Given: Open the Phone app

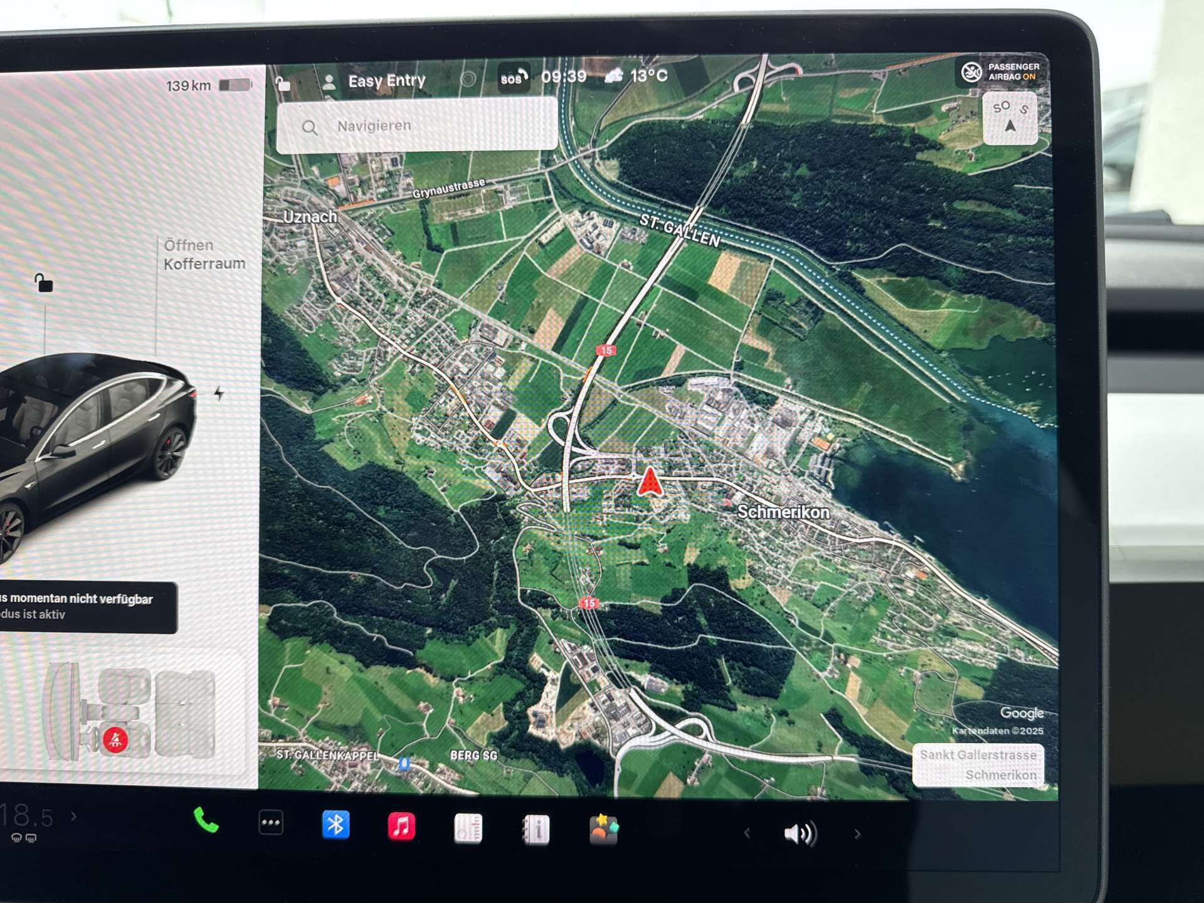Looking at the screenshot, I should 206,821.
